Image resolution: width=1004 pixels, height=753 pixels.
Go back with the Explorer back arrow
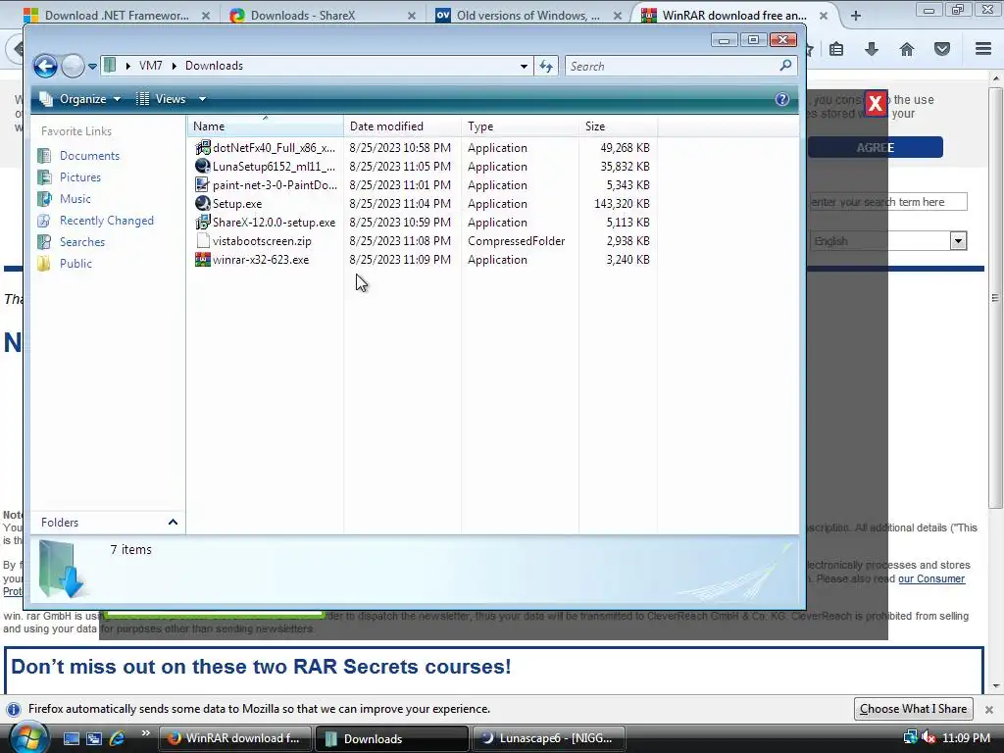click(x=45, y=66)
